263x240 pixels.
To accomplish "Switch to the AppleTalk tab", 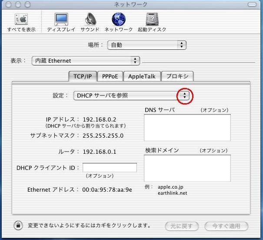I will point(142,77).
